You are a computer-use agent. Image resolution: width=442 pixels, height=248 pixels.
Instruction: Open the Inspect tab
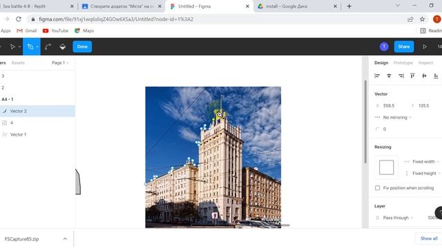(x=425, y=63)
